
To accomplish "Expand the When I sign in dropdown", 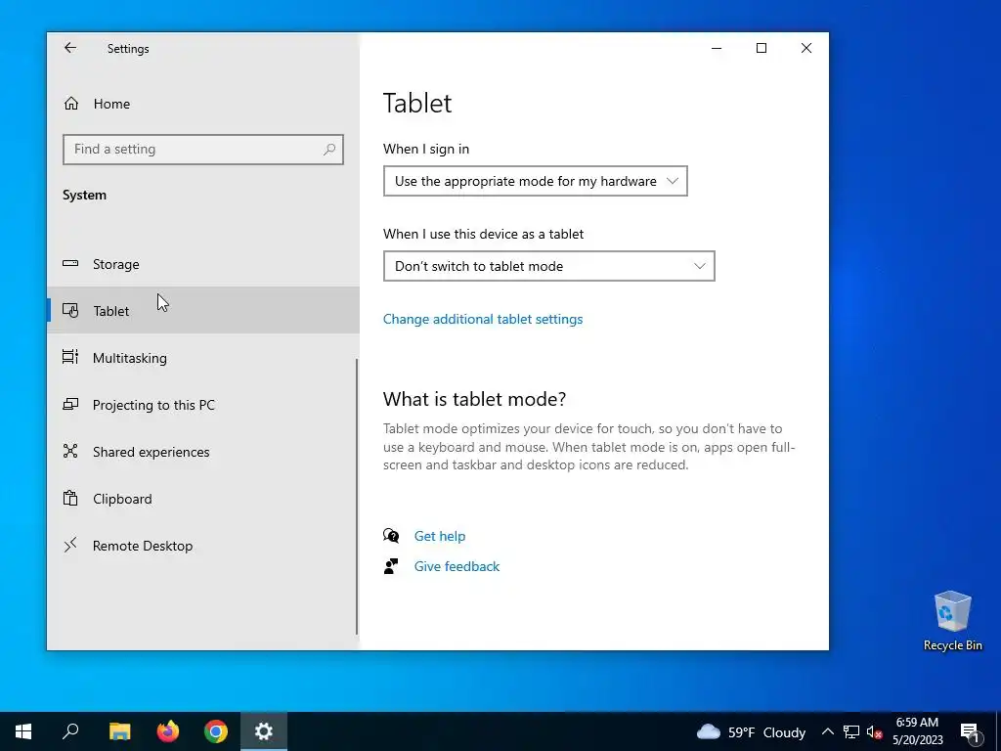I will coord(535,181).
